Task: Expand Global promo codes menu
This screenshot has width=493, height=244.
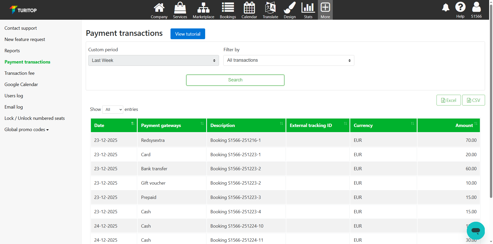Action: pos(26,130)
